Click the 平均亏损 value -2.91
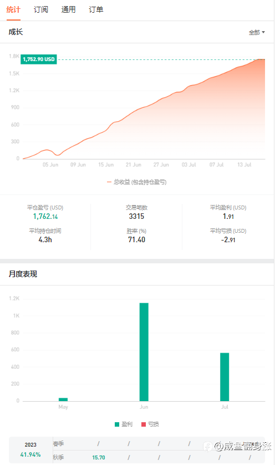275x465 pixels. (228, 239)
